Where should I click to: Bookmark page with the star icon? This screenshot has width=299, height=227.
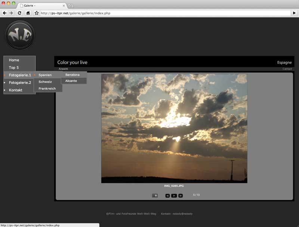click(37, 13)
